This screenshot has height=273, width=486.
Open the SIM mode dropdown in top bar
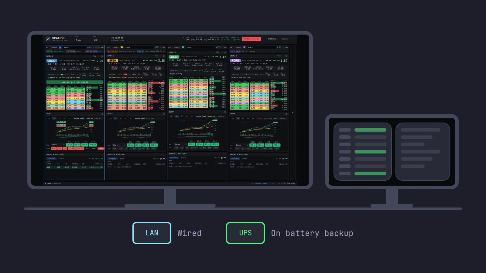100,40
